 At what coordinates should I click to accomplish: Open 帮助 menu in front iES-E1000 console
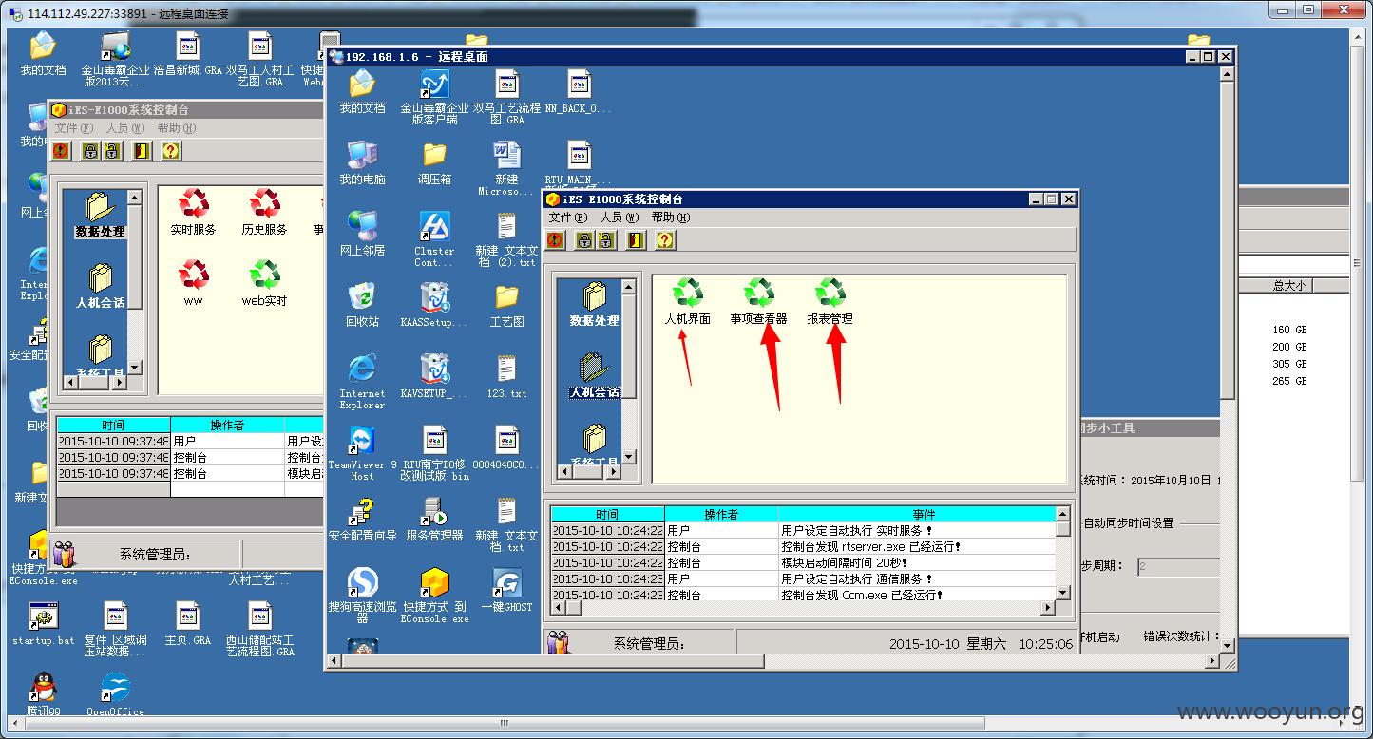coord(670,218)
